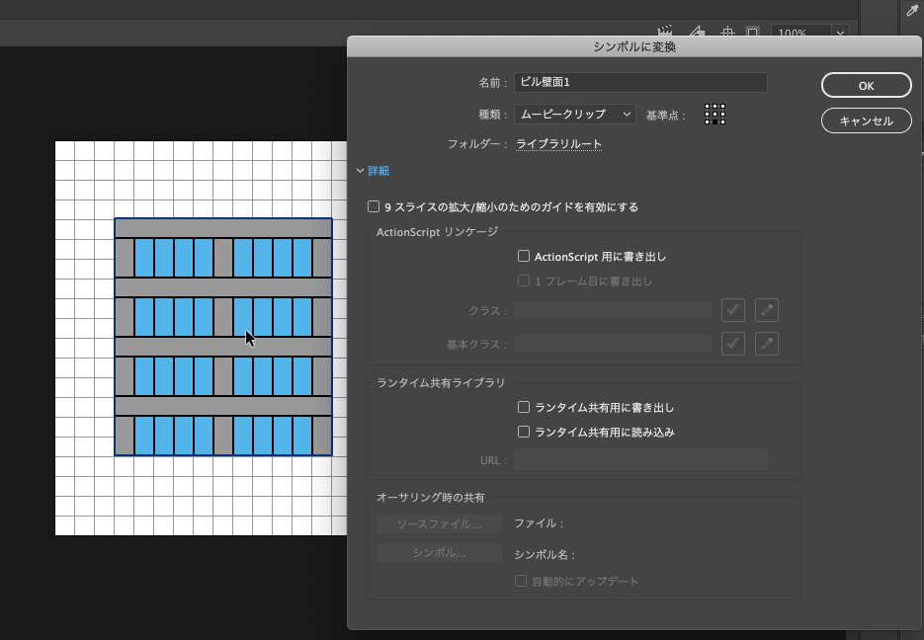Focus the URL text field
Image resolution: width=924 pixels, height=640 pixels.
coord(640,460)
